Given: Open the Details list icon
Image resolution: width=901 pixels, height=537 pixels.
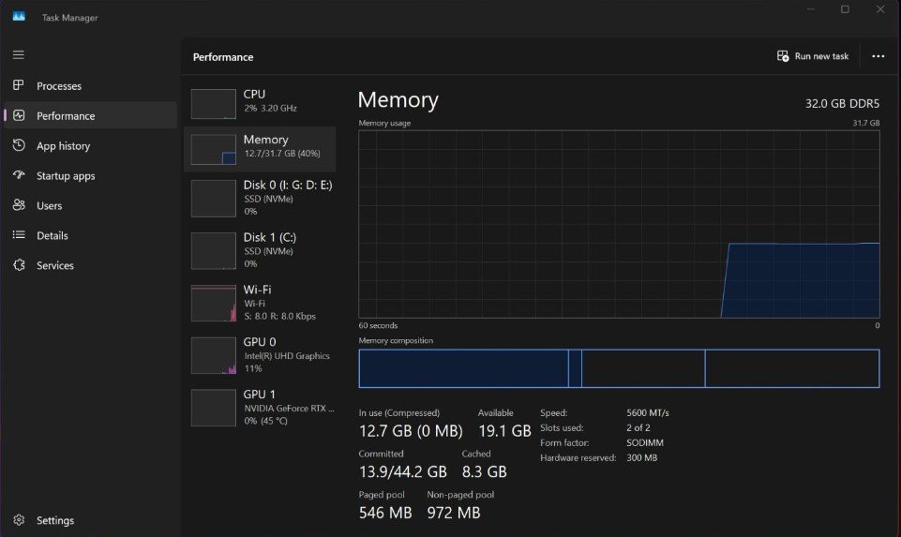Looking at the screenshot, I should coord(19,235).
